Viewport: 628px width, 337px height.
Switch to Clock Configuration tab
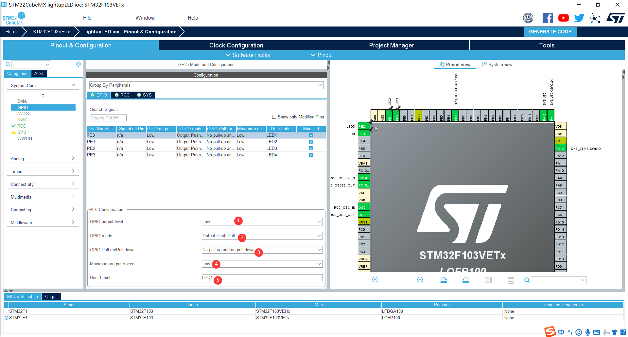(x=236, y=45)
